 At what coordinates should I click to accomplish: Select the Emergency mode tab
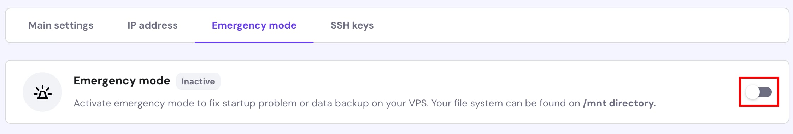254,25
